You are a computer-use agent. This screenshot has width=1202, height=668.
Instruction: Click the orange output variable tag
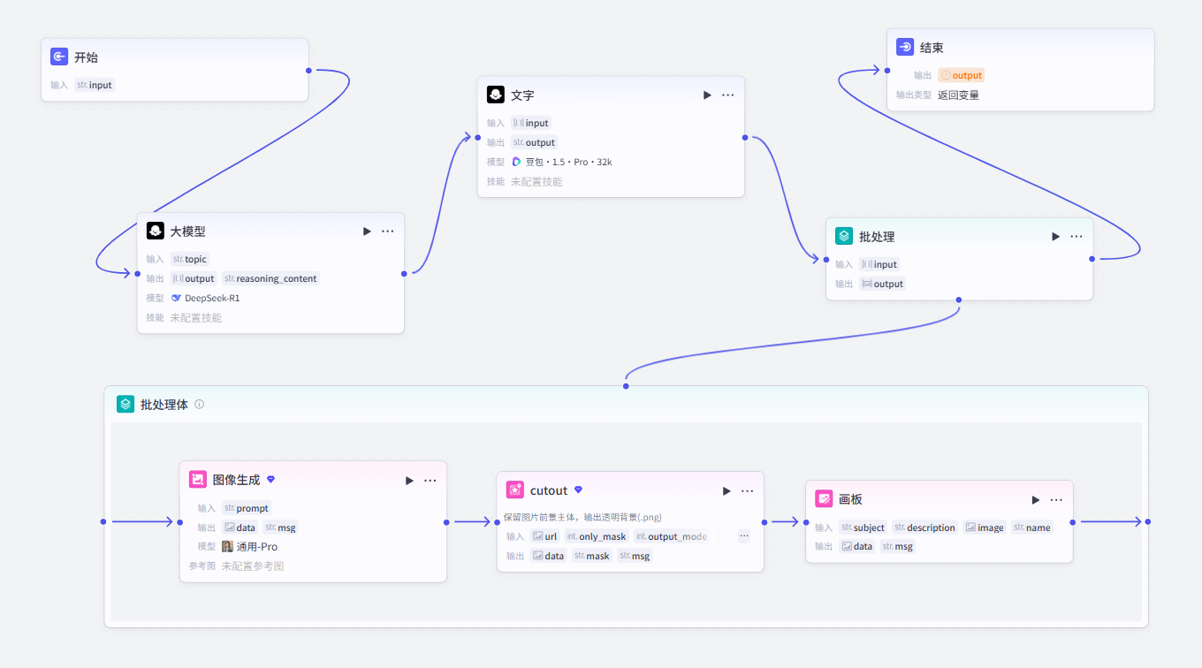coord(962,76)
